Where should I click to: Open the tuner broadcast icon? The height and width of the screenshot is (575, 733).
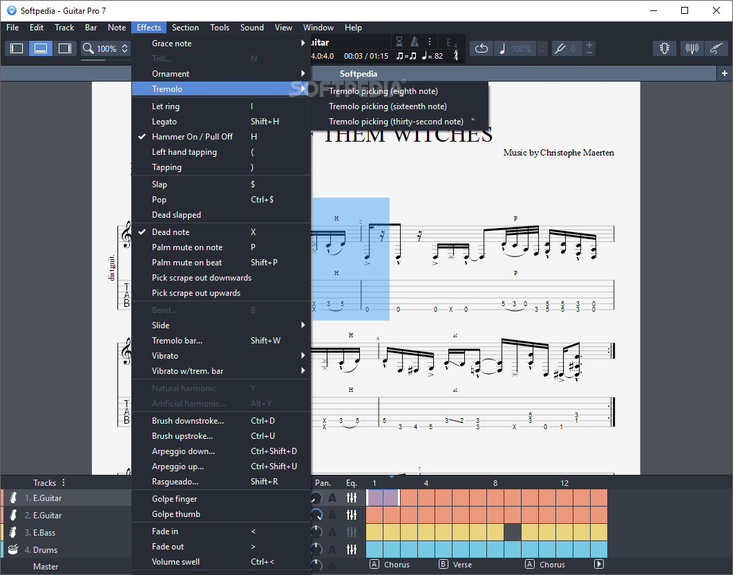692,48
